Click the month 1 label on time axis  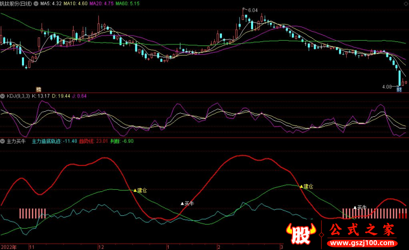(x=168, y=247)
